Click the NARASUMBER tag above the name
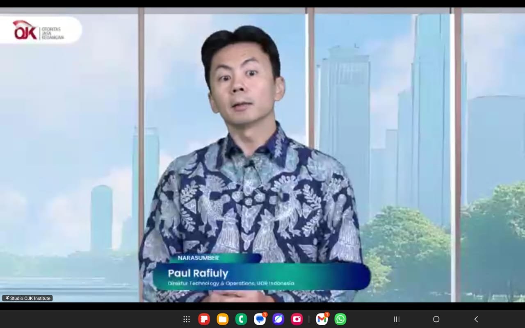525x328 pixels. [199, 258]
